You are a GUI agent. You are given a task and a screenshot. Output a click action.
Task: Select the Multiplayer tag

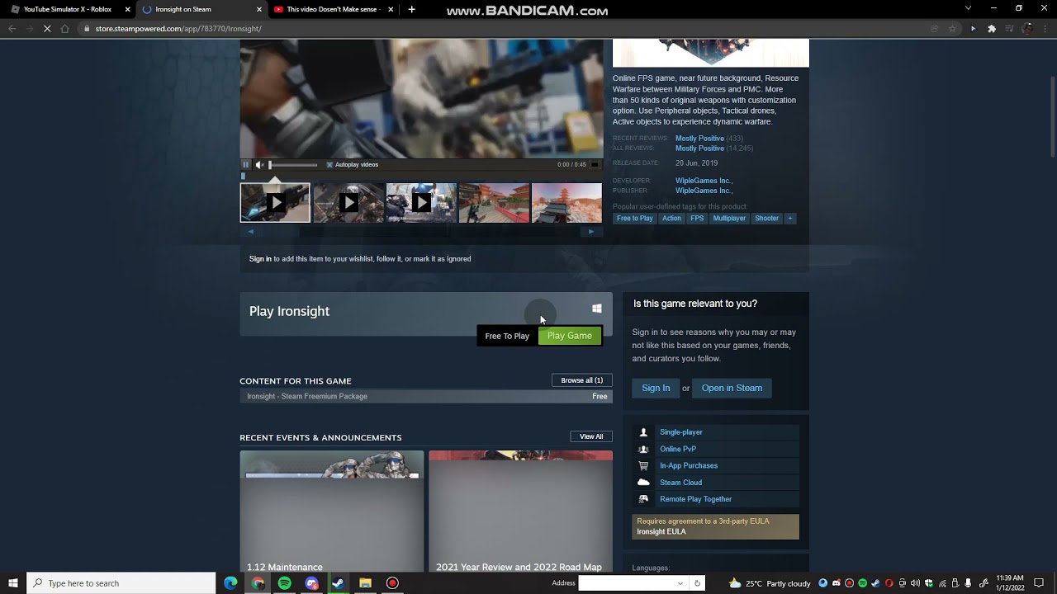pos(729,219)
